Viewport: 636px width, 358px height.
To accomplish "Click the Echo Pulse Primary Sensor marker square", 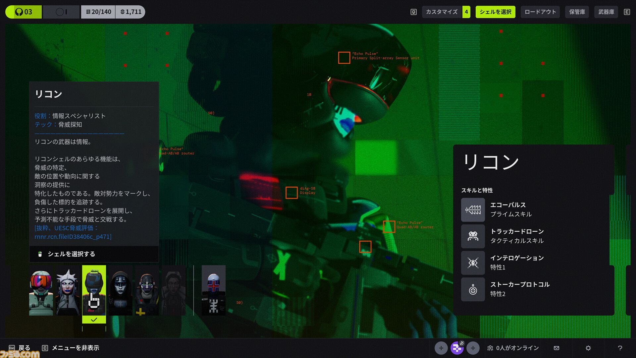I will (344, 58).
